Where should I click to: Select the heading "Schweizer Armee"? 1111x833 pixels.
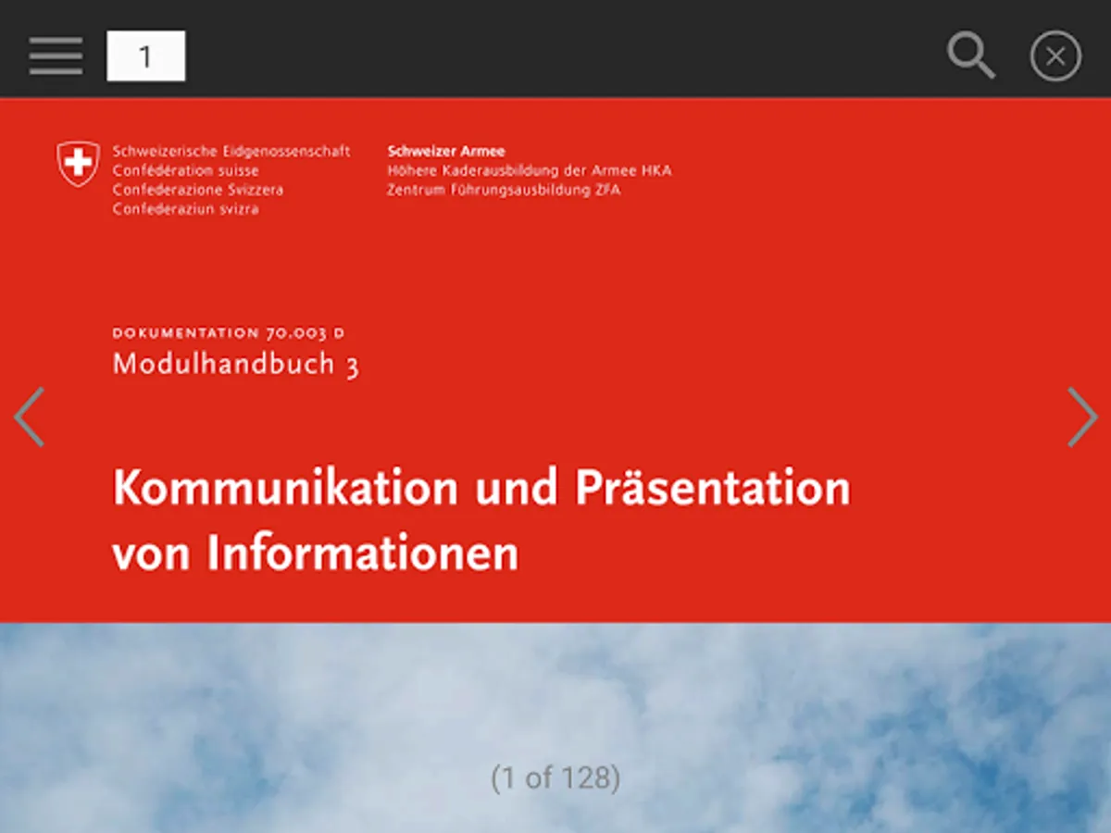point(446,151)
